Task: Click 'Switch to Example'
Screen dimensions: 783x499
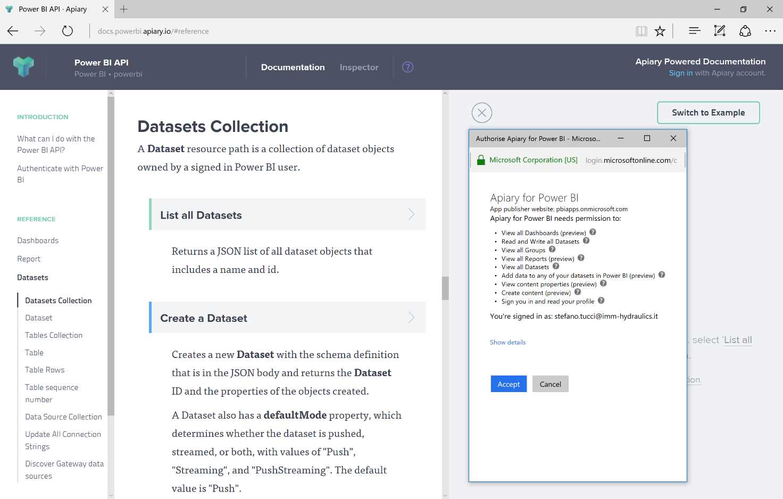Action: click(708, 112)
